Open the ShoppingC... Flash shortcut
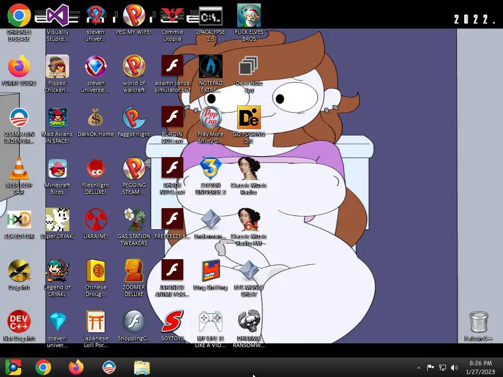This screenshot has height=377, width=503. coord(134,322)
